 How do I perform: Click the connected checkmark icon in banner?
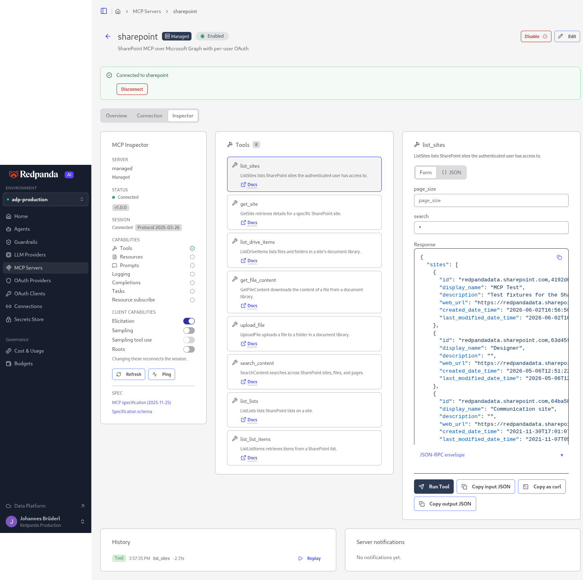109,75
